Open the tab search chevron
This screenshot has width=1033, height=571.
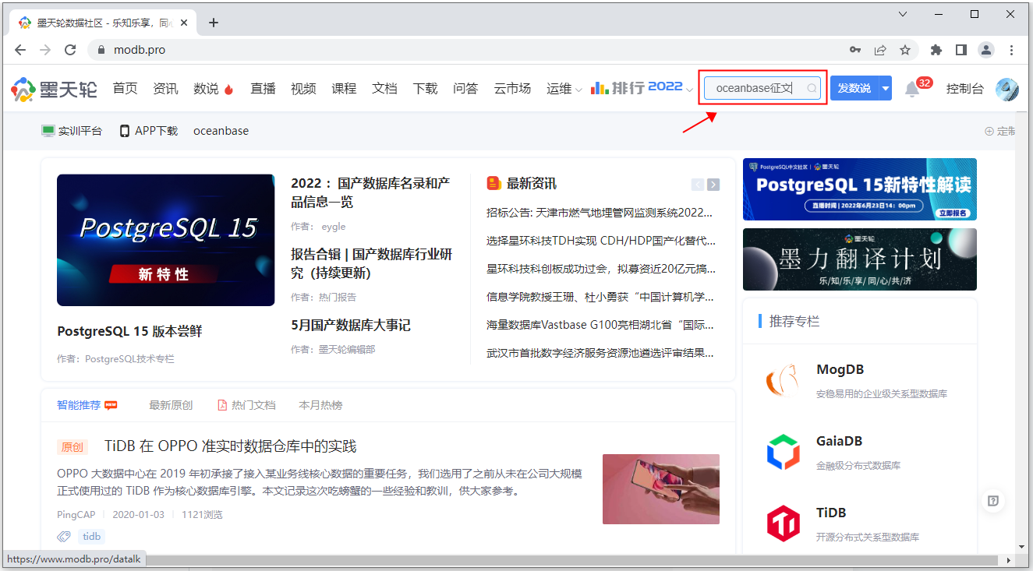[903, 14]
